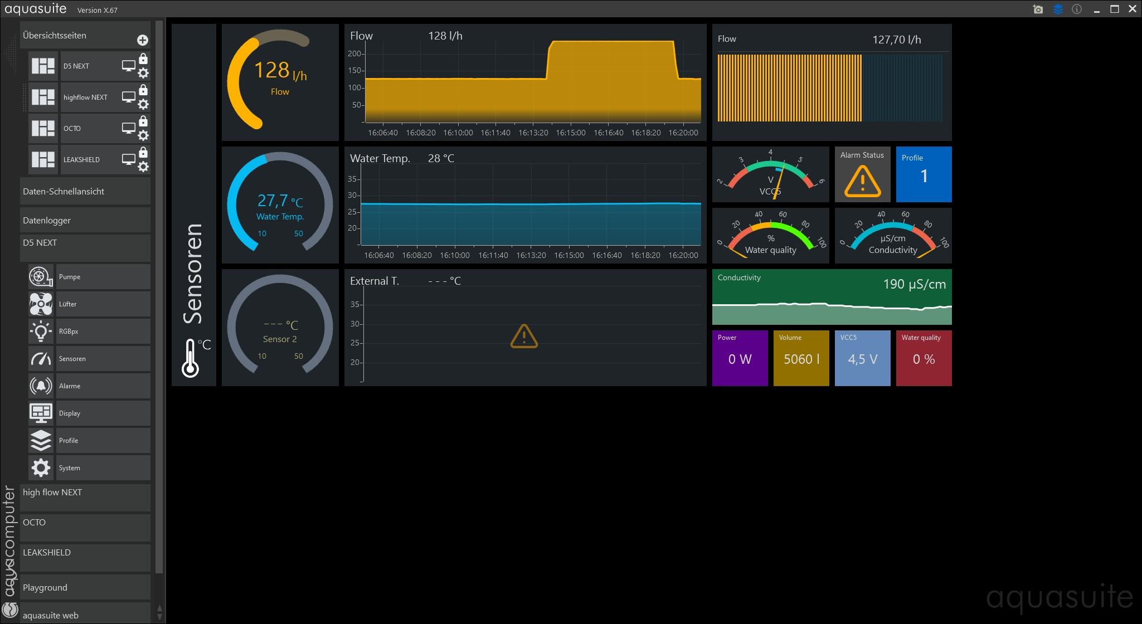Click the VCC5 4,5 V tile
Viewport: 1142px width, 624px height.
pos(862,358)
